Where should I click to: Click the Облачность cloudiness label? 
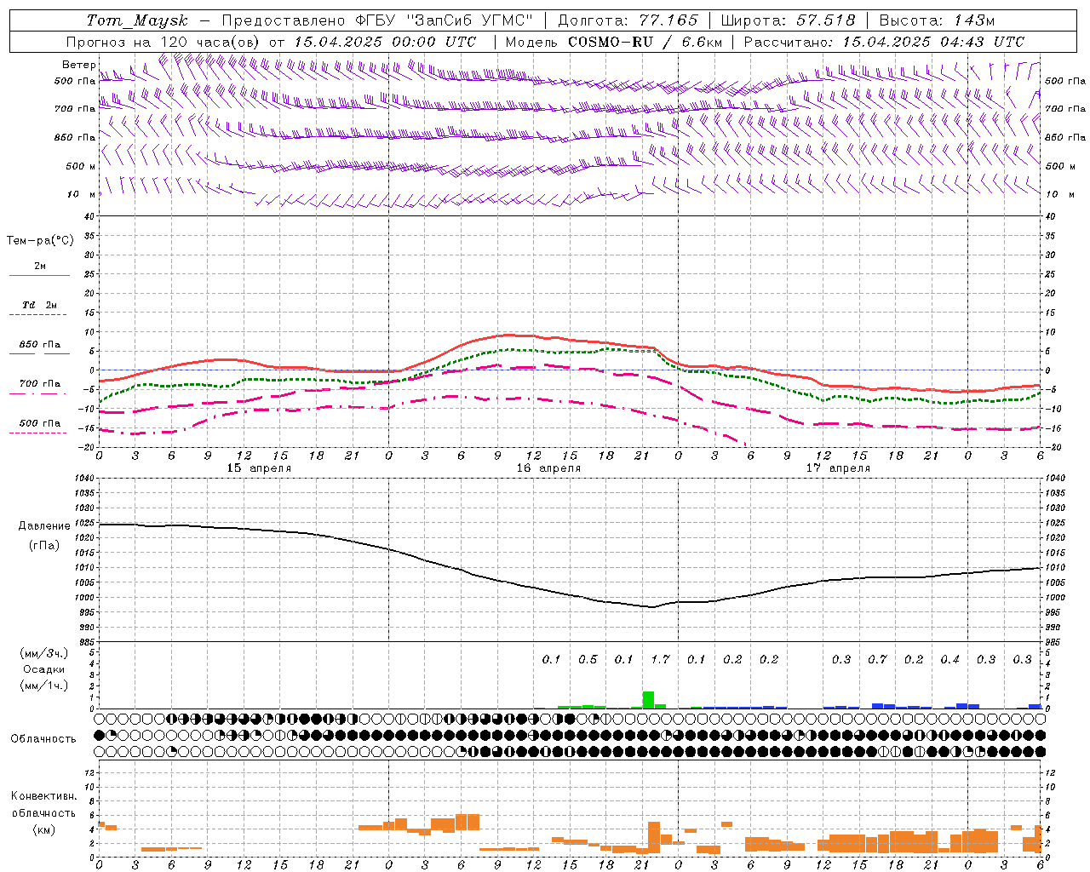(43, 738)
